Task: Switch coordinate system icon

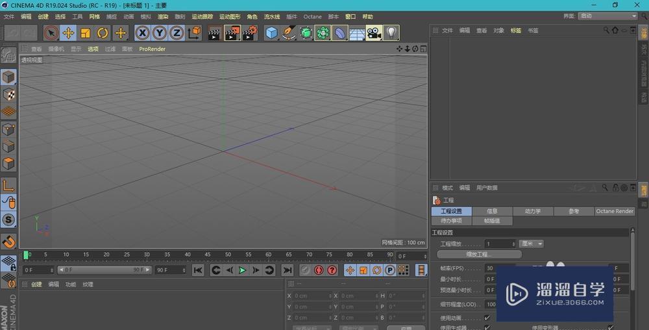Action: (x=193, y=32)
